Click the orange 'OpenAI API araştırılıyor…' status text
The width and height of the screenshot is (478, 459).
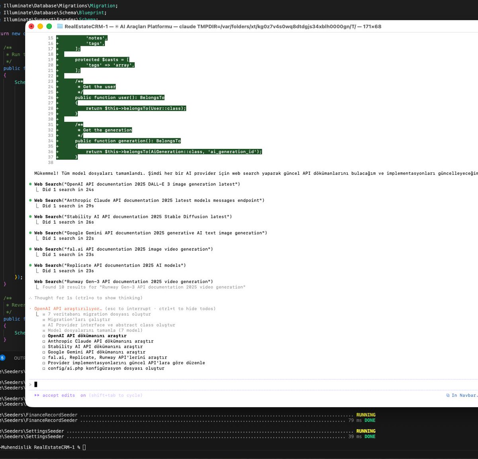[x=68, y=309]
